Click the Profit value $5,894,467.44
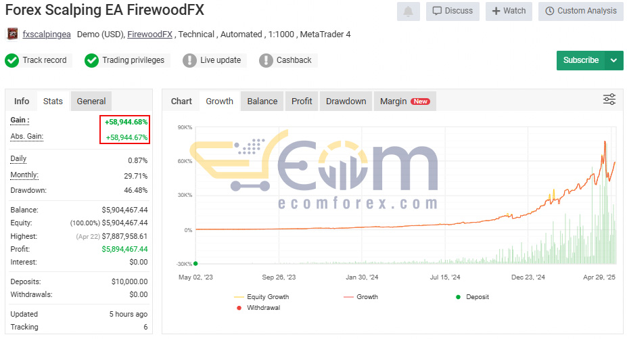This screenshot has width=627, height=339. (x=124, y=250)
